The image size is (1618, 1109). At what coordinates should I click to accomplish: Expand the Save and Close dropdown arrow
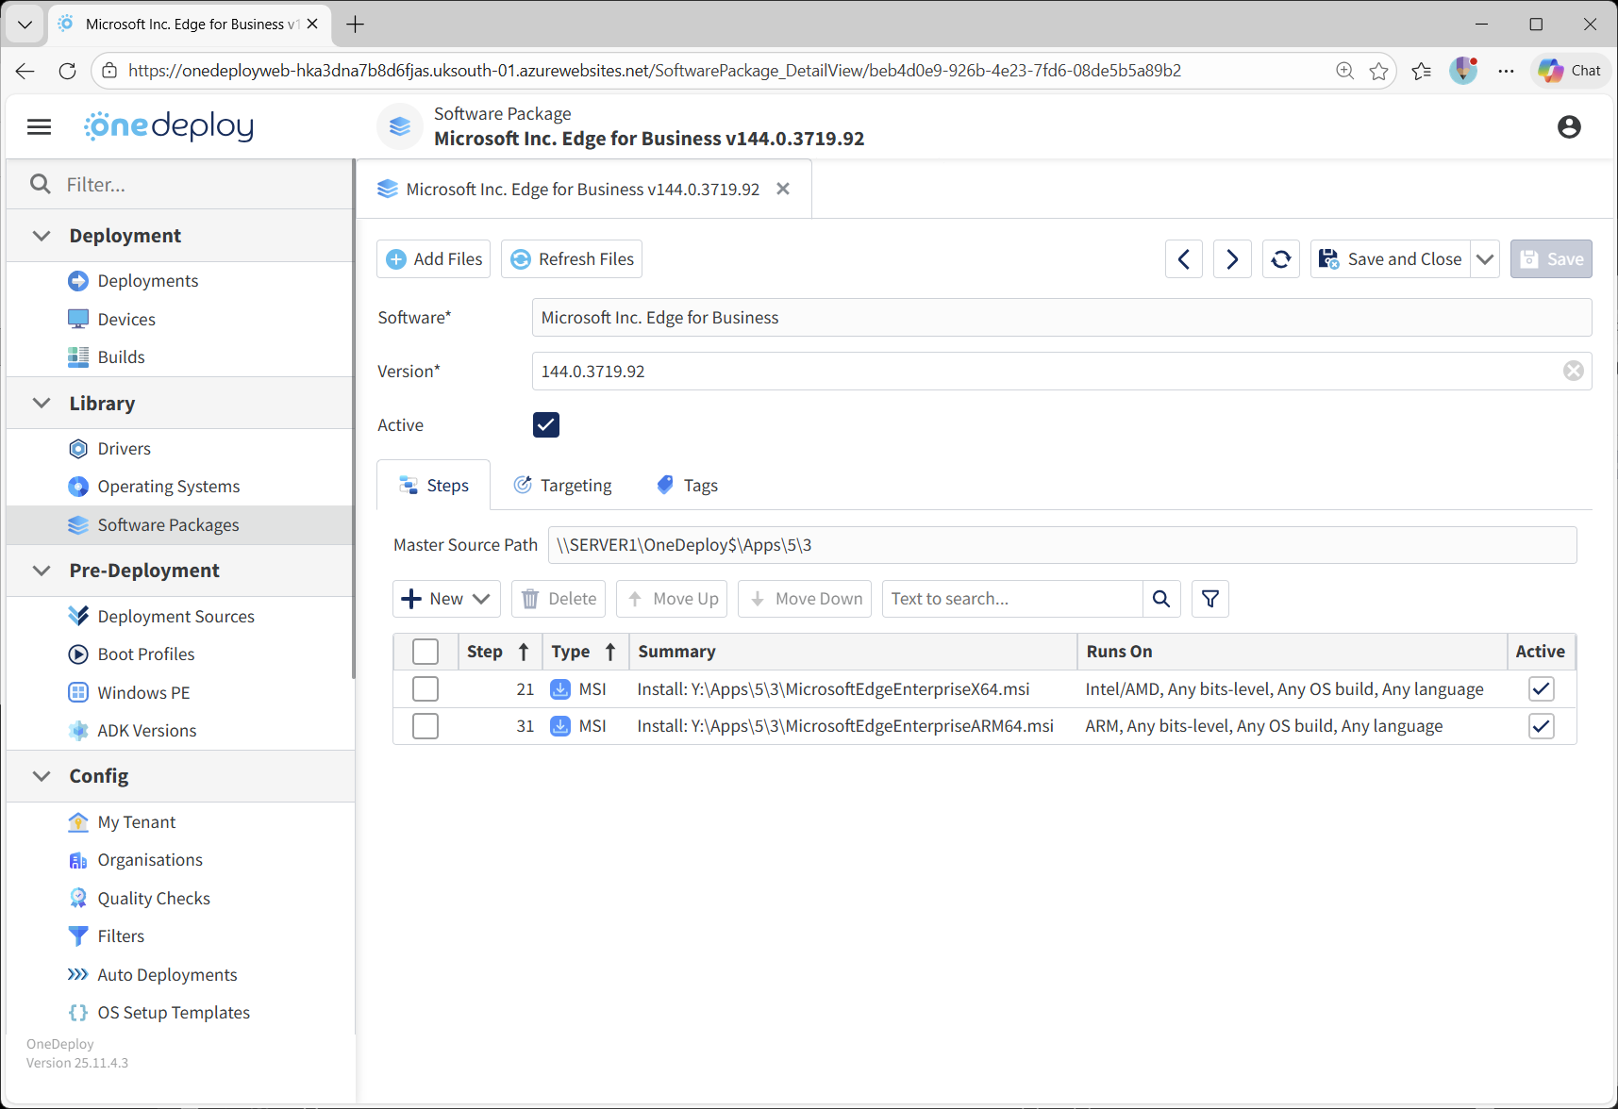pyautogui.click(x=1484, y=258)
